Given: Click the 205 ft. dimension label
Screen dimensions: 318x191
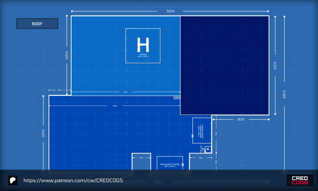Looking at the screenshot, I should (115, 106).
